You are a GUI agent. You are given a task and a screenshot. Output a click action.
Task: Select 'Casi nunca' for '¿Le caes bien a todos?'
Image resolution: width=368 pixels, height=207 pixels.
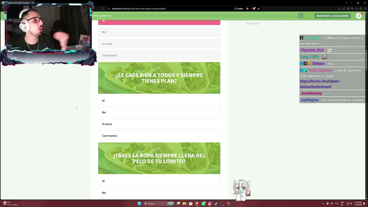coord(159,136)
